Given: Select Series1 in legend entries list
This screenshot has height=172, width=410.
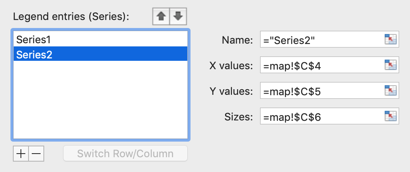Looking at the screenshot, I should click(x=100, y=40).
